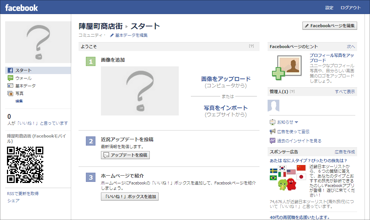Click the [?] help link in the ようこそ header
The height and width of the screenshot is (220, 370).
(x=251, y=46)
